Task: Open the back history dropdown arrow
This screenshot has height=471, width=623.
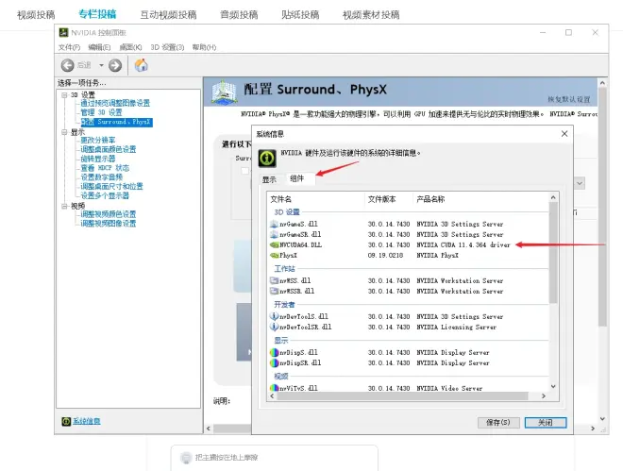Action: 101,65
